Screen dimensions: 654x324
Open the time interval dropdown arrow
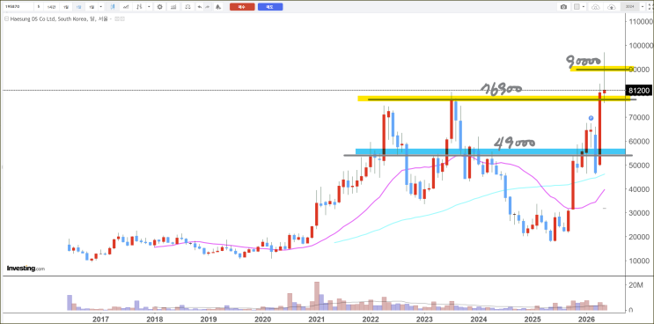pyautogui.click(x=101, y=7)
